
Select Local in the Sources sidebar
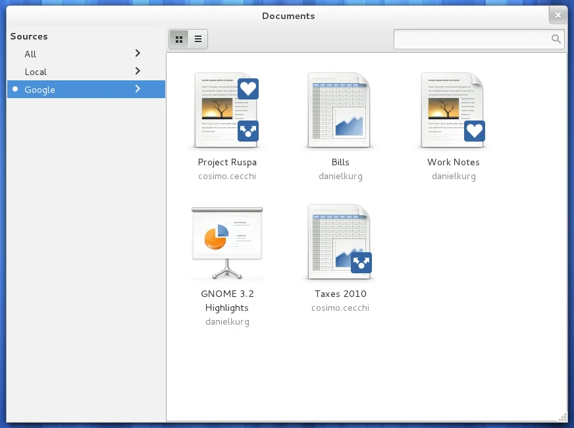point(36,72)
